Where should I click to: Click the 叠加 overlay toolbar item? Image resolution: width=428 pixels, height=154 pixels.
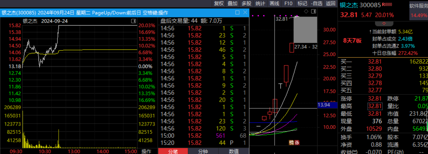pyautogui.click(x=232, y=3)
